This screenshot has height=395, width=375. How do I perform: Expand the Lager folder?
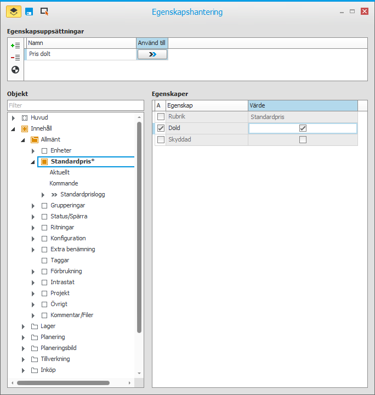[x=23, y=326]
